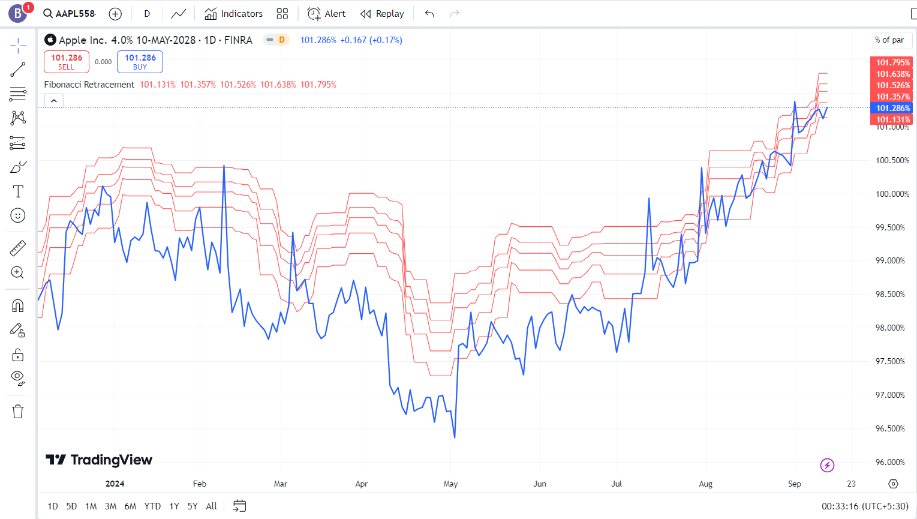Click the 101.638% price scale label
This screenshot has width=917, height=519.
[891, 74]
